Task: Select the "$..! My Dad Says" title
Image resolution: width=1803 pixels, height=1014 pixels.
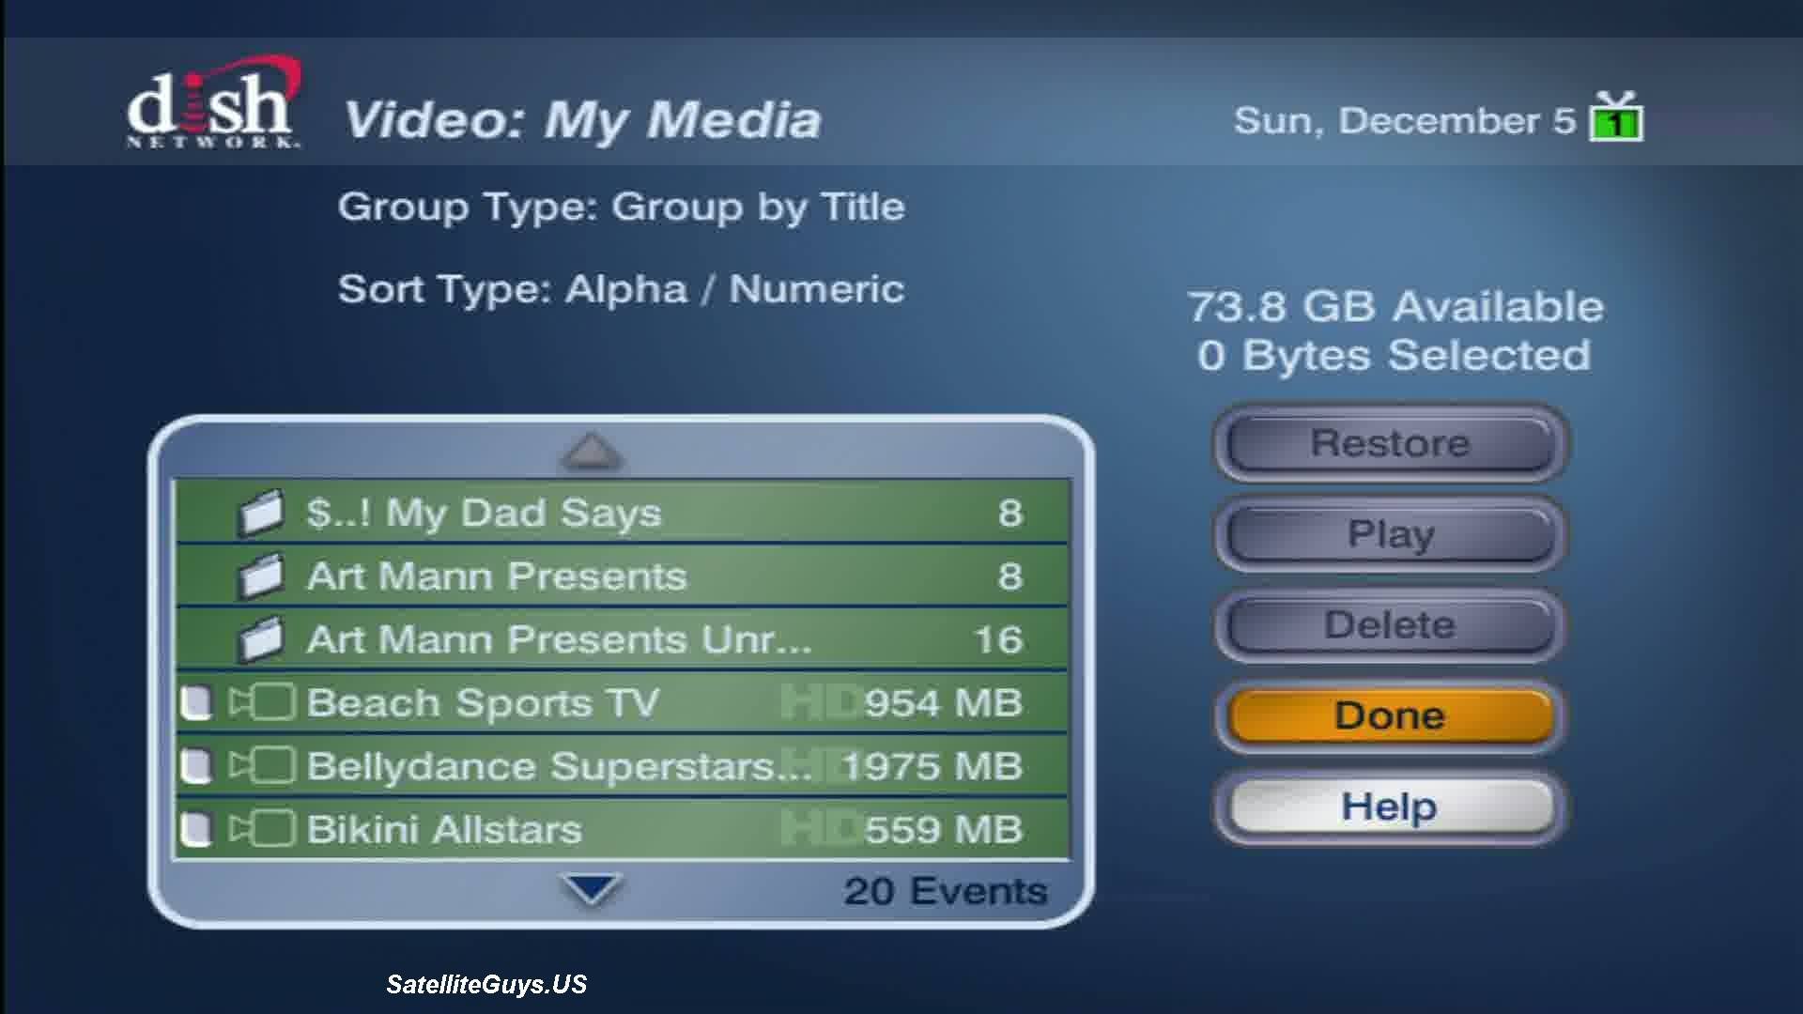Action: click(484, 514)
